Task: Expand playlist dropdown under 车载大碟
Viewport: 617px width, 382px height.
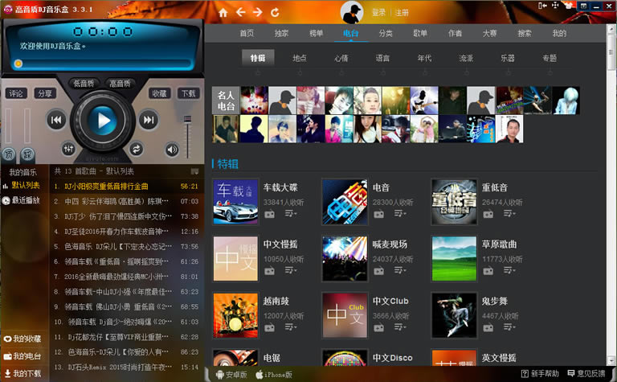Action: point(291,214)
